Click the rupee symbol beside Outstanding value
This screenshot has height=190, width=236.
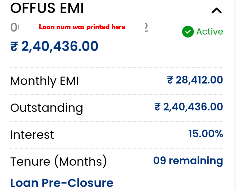[x=158, y=107]
